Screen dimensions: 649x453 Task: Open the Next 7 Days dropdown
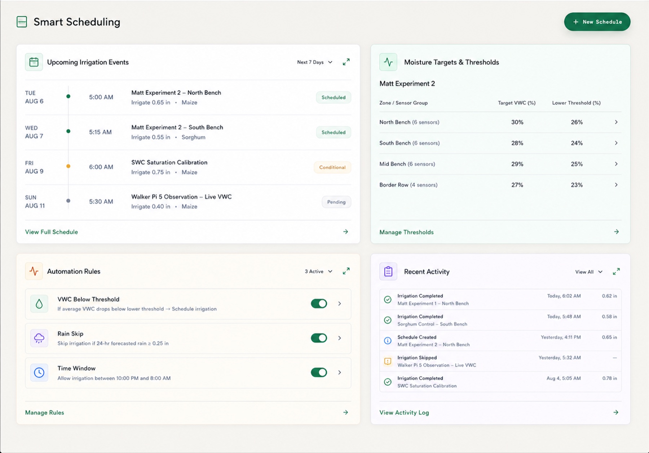(314, 62)
